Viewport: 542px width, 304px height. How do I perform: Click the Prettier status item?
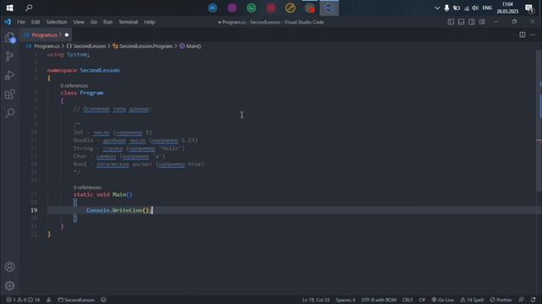coord(501,300)
